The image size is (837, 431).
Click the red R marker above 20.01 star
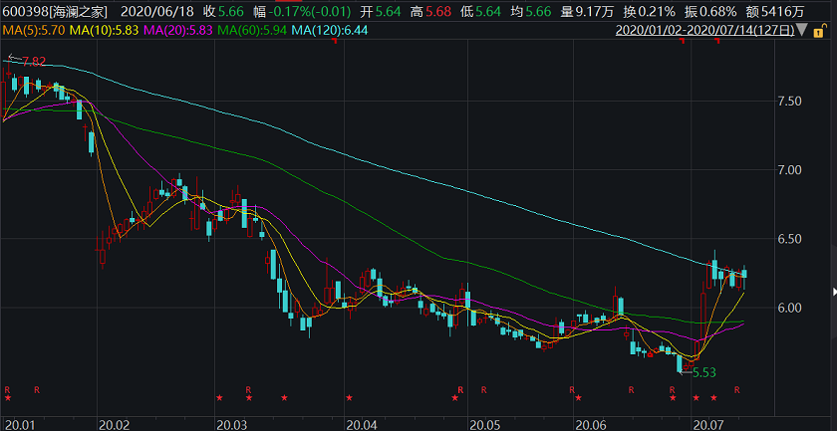pyautogui.click(x=8, y=388)
